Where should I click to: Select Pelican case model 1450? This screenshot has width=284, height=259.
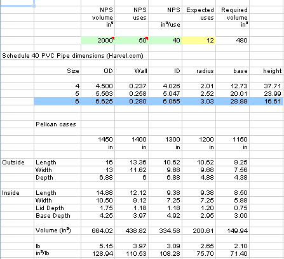point(105,140)
